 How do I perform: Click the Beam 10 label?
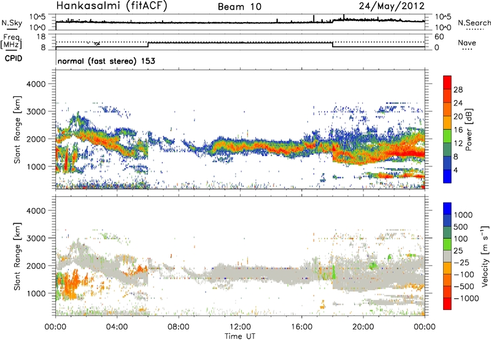click(239, 7)
